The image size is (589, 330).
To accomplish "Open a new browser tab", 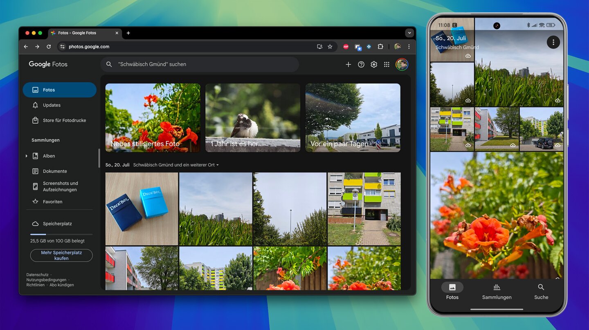I will click(128, 33).
